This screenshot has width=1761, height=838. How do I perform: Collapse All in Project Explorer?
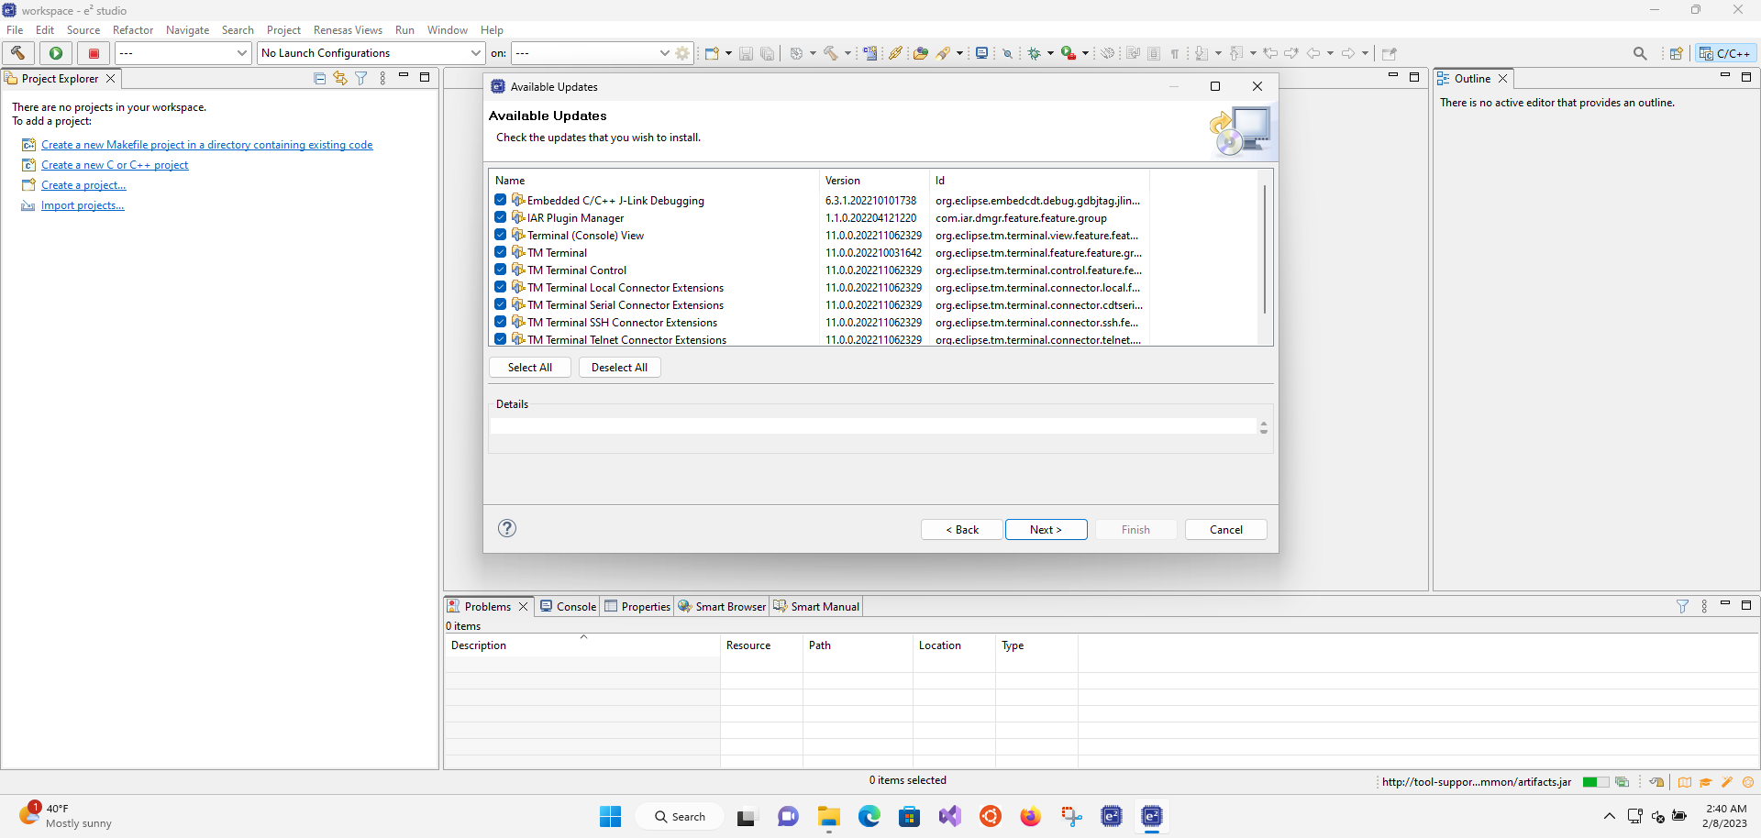coord(320,79)
